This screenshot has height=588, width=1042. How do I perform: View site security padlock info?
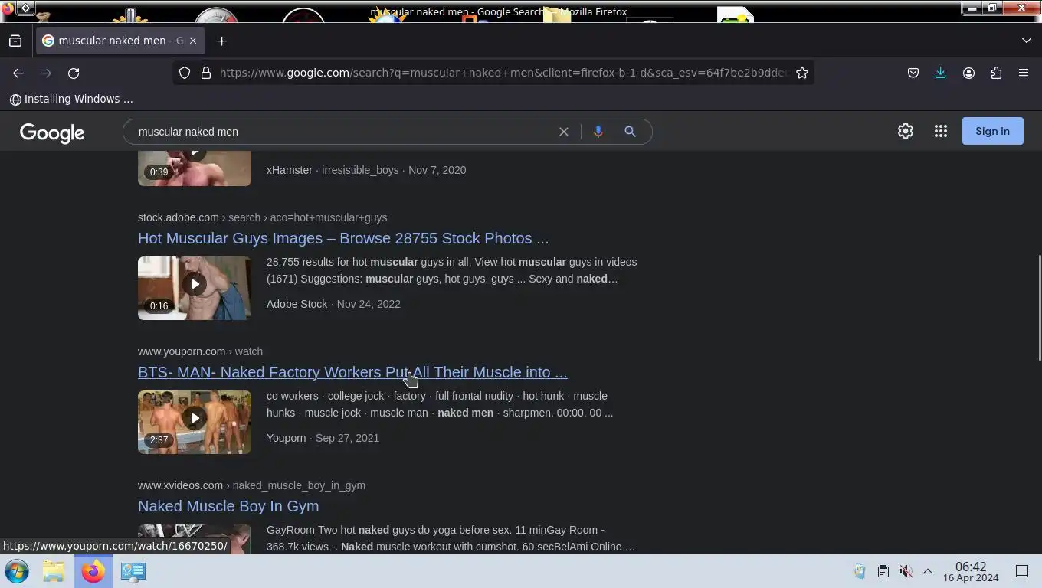(x=206, y=73)
